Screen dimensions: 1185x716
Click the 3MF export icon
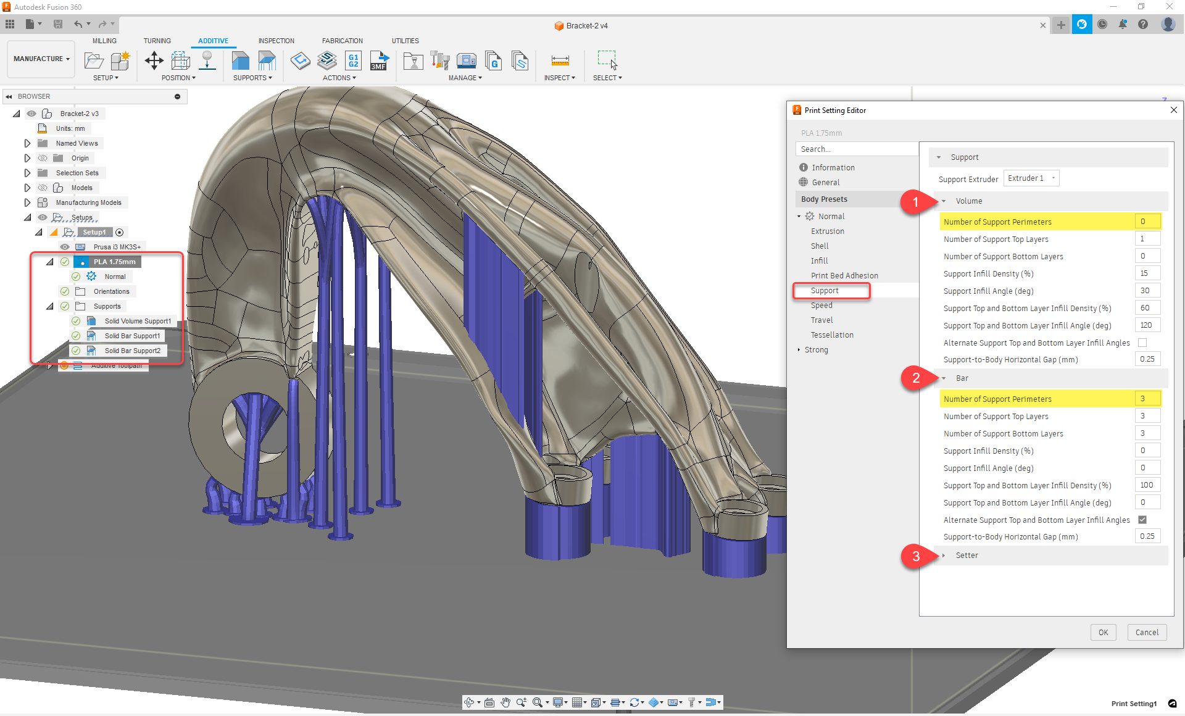tap(378, 60)
